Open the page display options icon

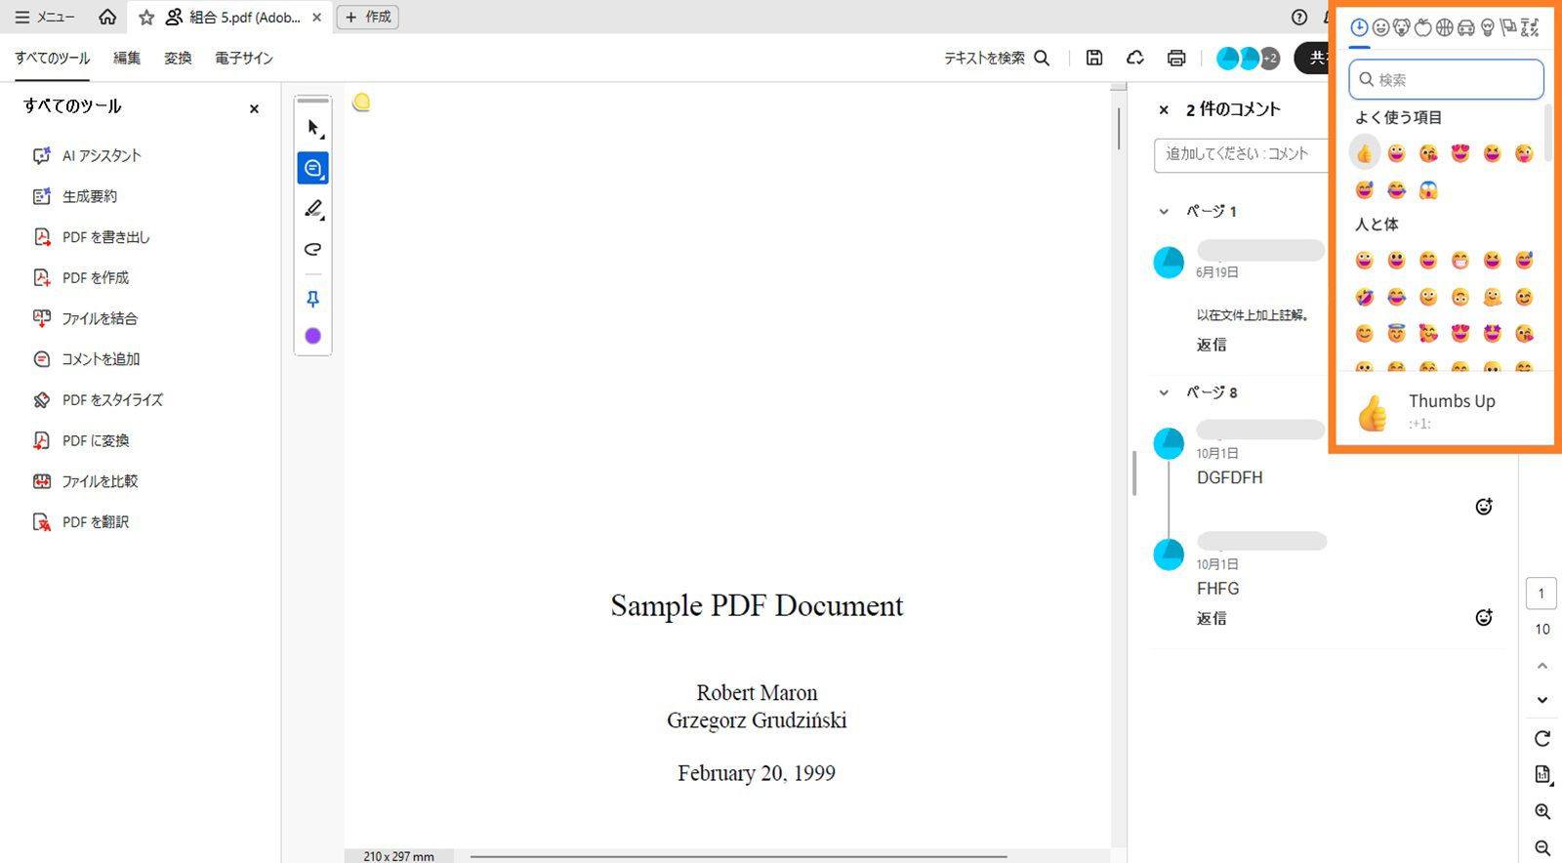[x=1542, y=774]
